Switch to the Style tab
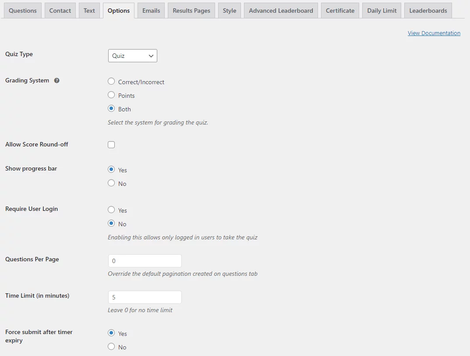This screenshot has width=470, height=356. pyautogui.click(x=229, y=10)
